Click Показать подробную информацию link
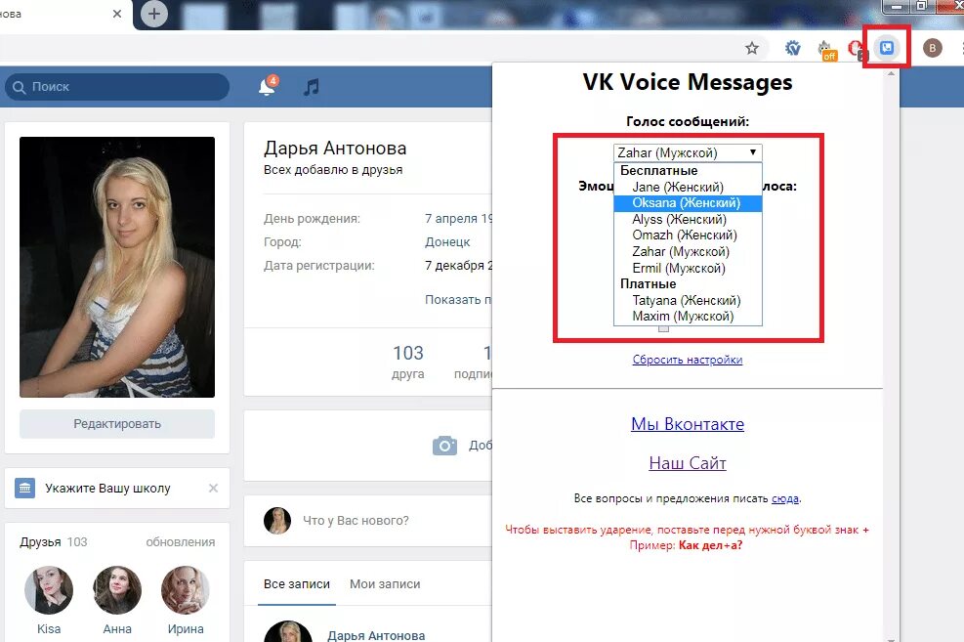The width and height of the screenshot is (964, 642). [x=458, y=300]
